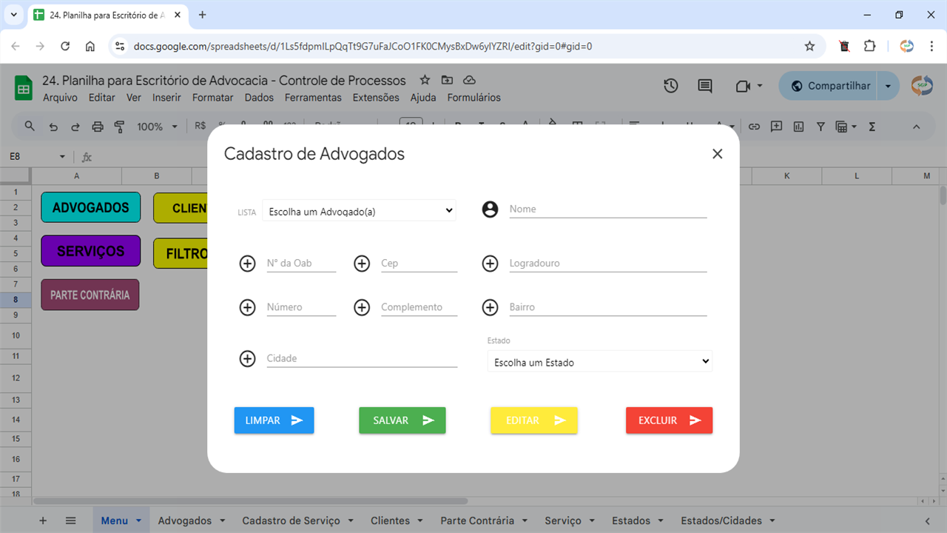Star this spreadsheet as favorite
The width and height of the screenshot is (947, 533).
[x=424, y=79]
